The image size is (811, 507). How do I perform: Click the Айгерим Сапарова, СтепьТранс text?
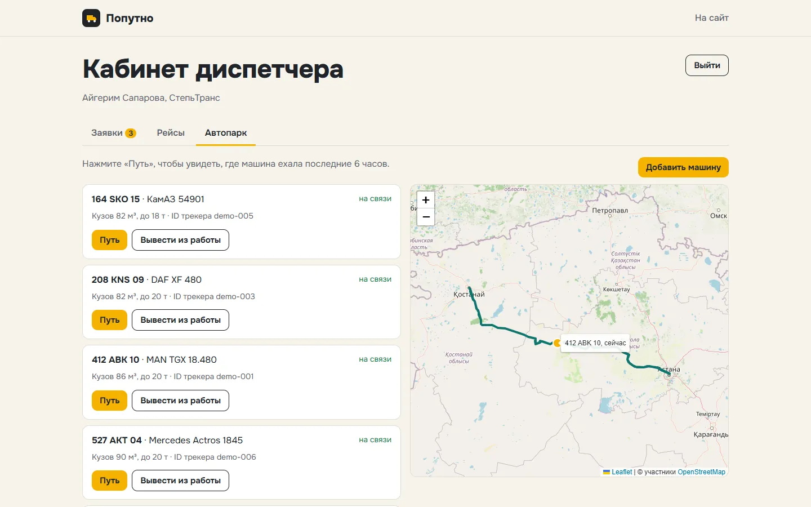pos(151,98)
